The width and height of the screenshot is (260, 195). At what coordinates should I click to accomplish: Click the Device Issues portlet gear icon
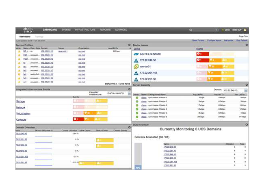[x=247, y=45]
